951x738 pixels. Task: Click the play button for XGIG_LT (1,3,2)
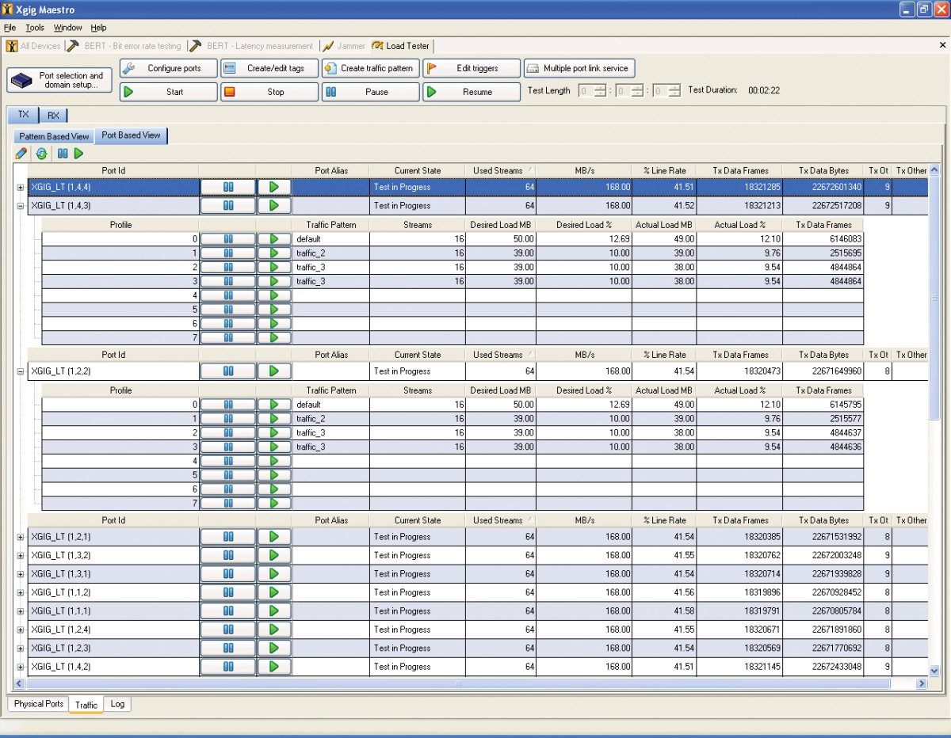(274, 555)
